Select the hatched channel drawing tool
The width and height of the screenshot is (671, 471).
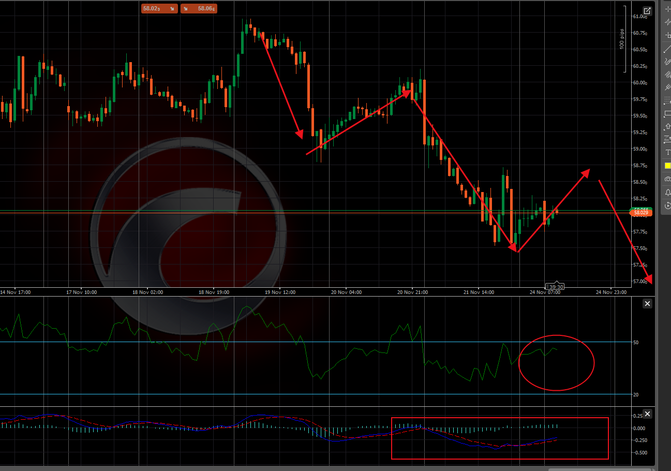tap(667, 75)
